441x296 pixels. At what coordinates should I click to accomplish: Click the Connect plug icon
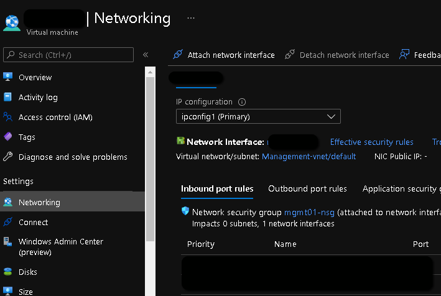coord(8,222)
